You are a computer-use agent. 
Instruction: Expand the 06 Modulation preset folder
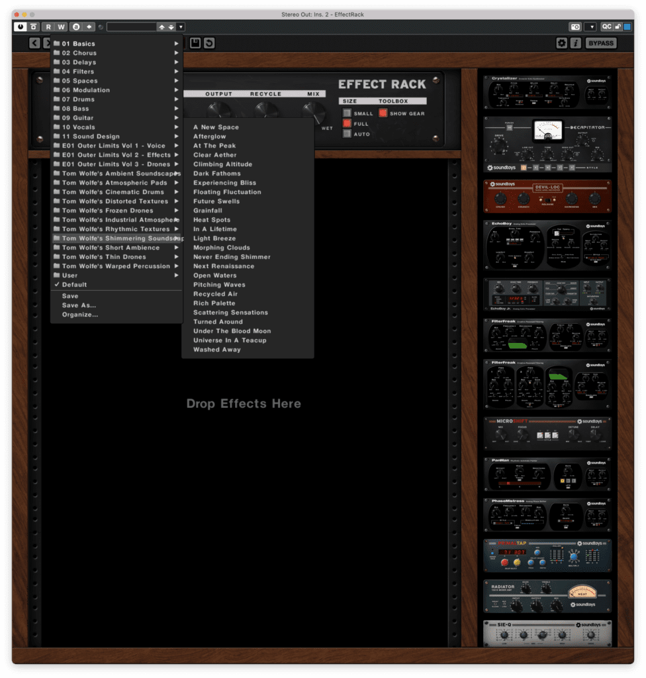tap(116, 90)
